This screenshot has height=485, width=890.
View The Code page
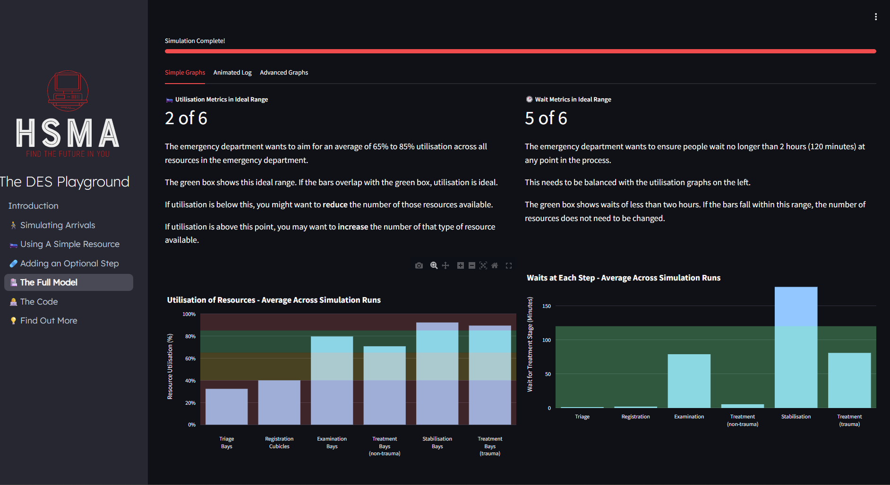tap(39, 302)
